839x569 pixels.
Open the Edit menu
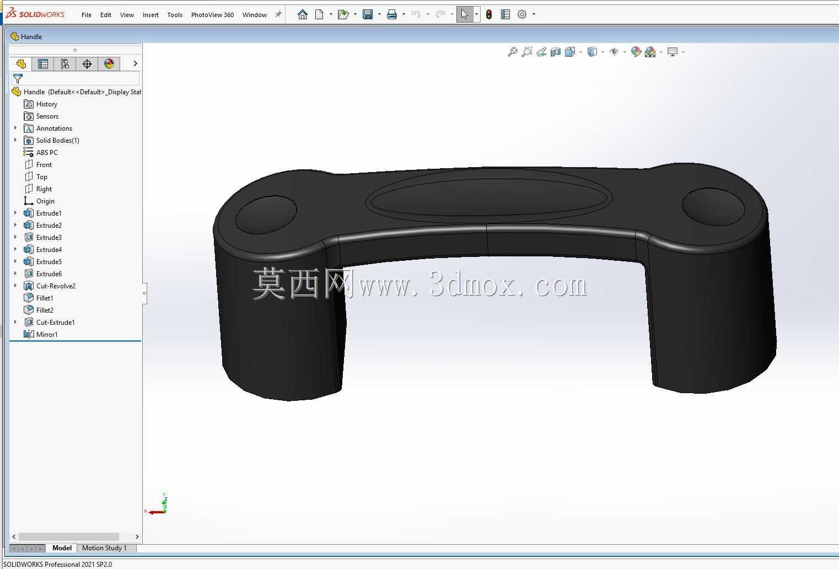point(106,15)
